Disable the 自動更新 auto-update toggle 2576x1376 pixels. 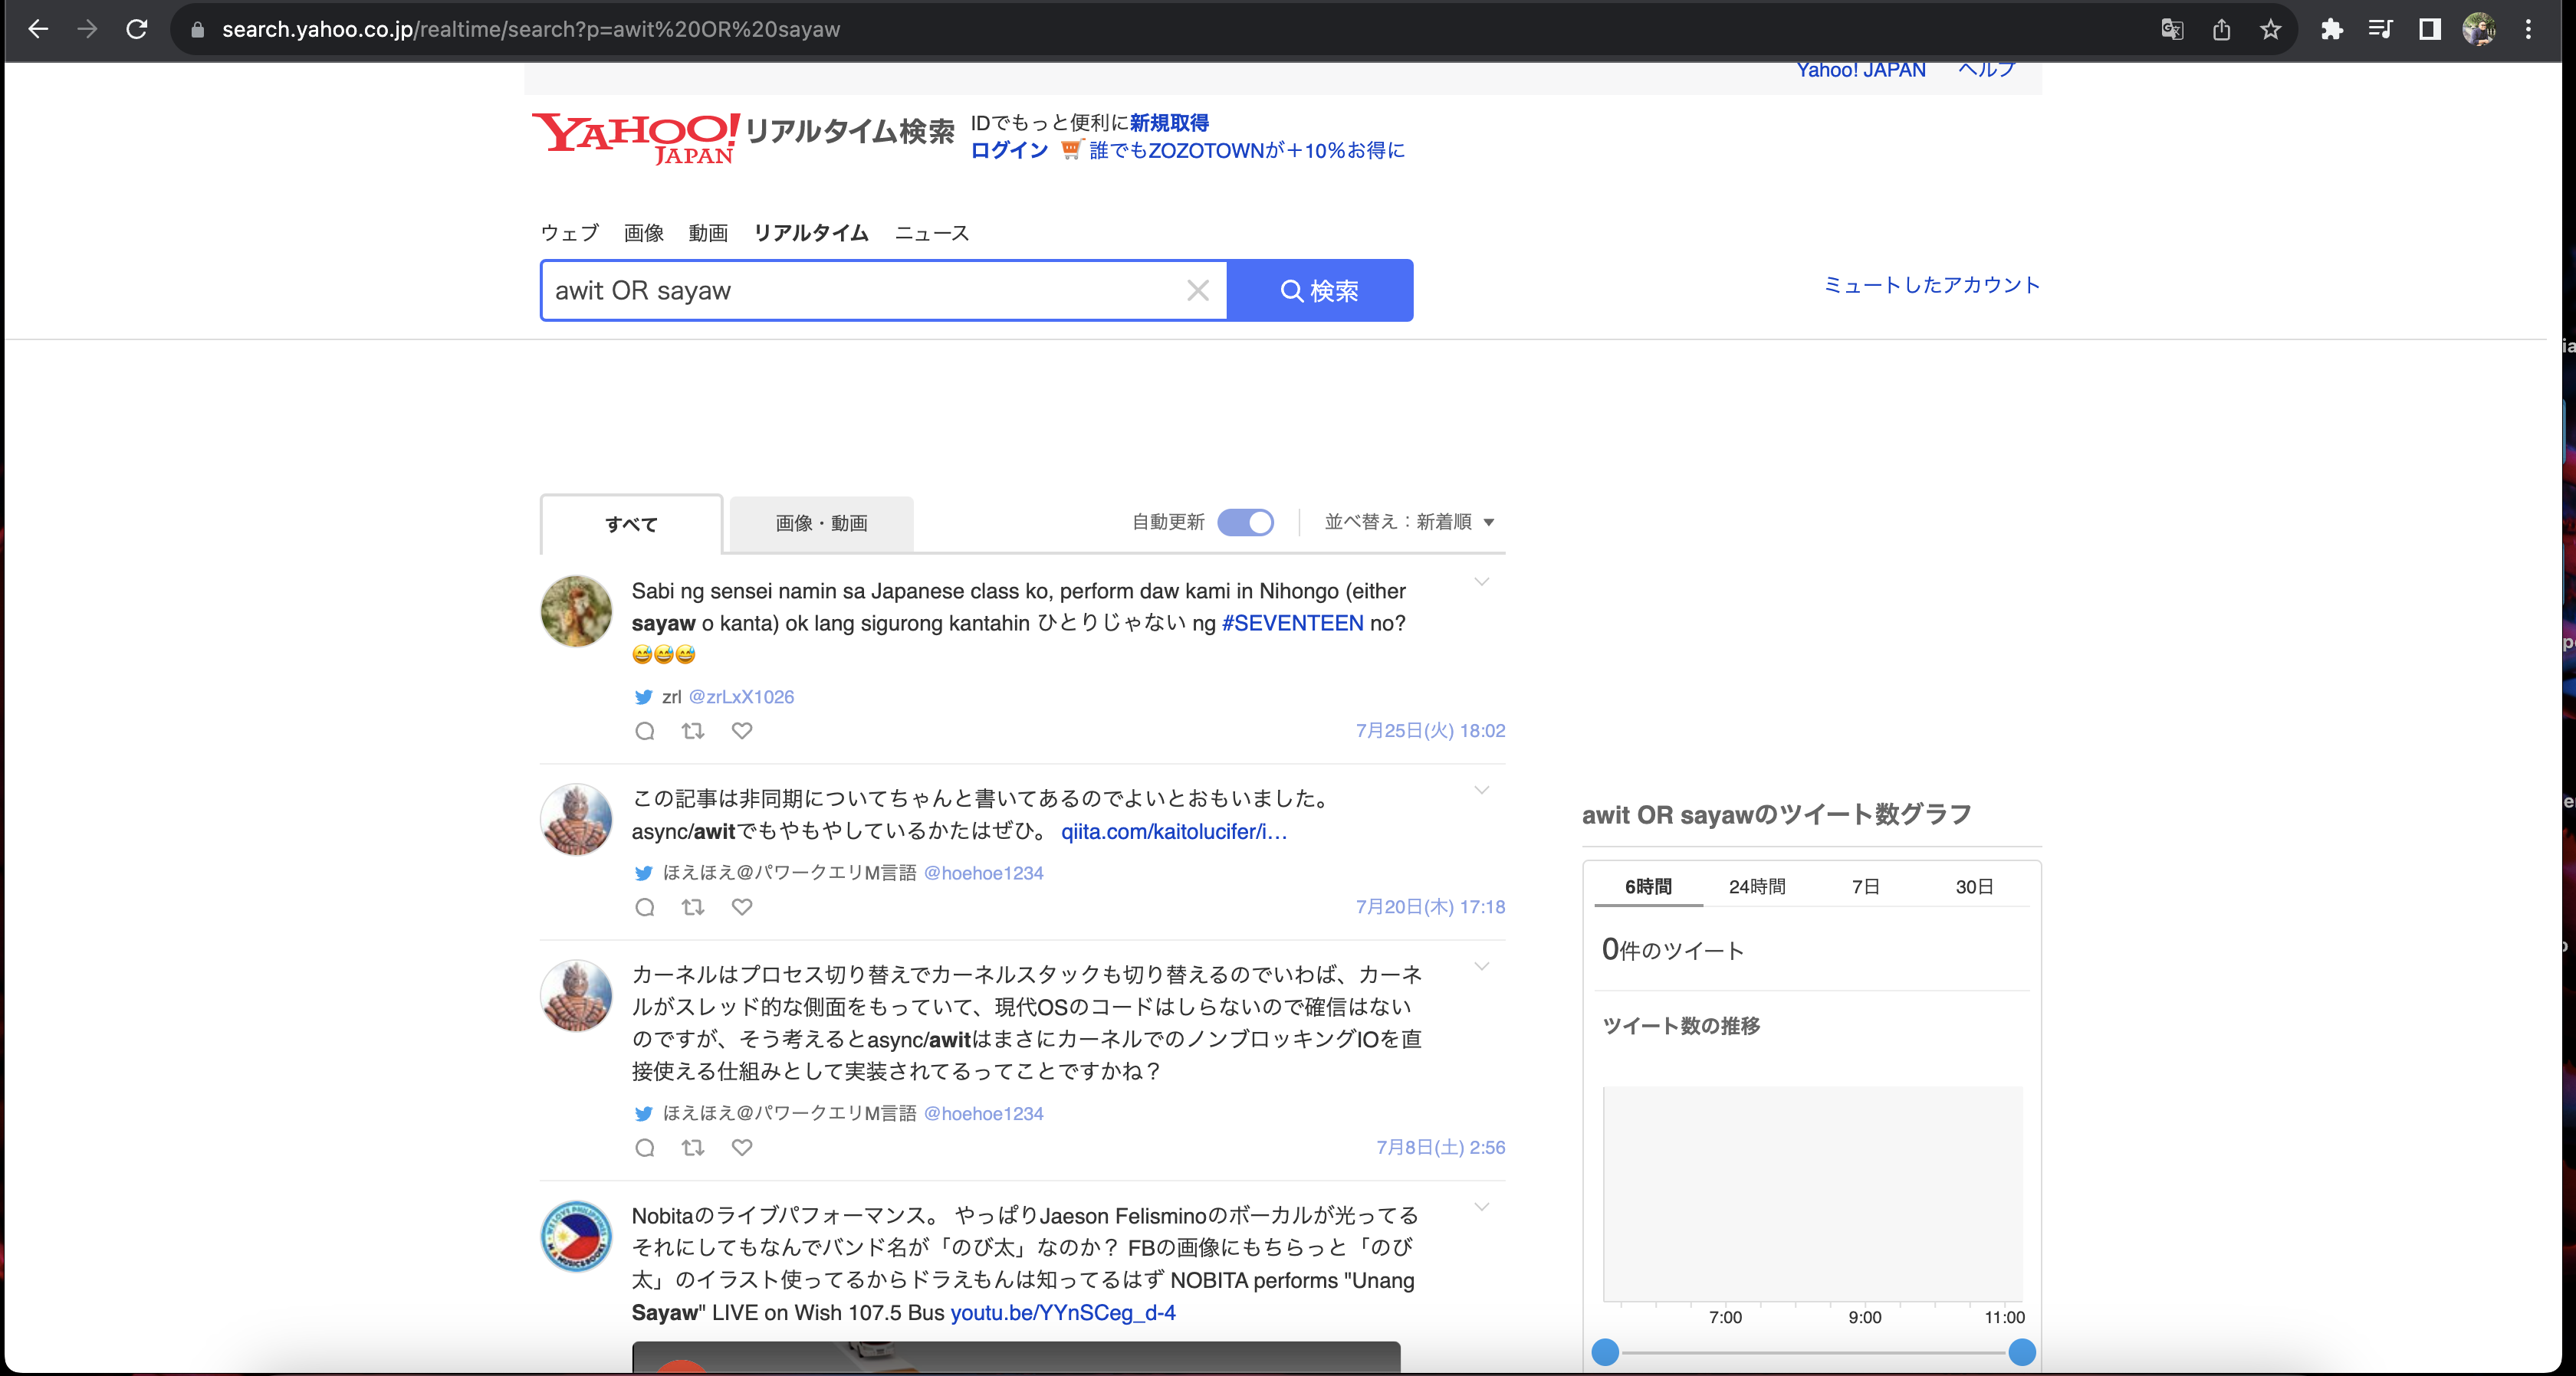(1246, 522)
